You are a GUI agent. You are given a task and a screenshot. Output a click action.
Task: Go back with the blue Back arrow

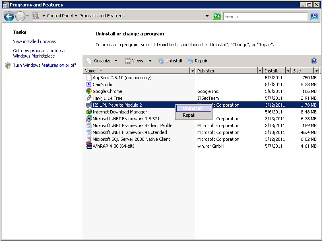tap(9, 16)
